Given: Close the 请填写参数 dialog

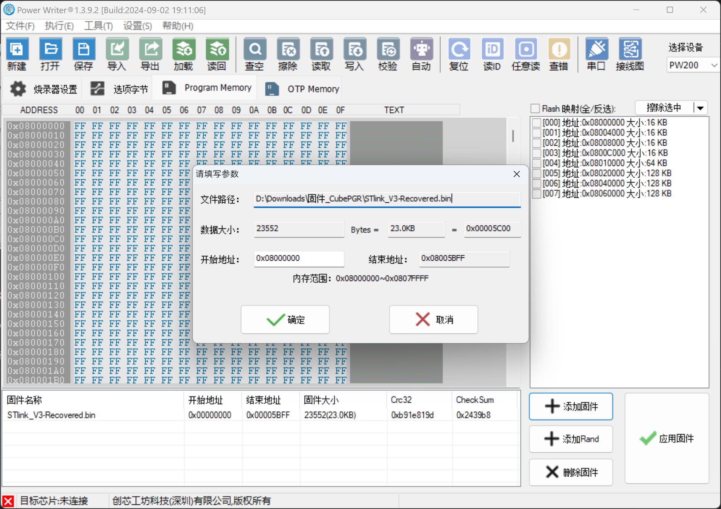Looking at the screenshot, I should (x=517, y=174).
